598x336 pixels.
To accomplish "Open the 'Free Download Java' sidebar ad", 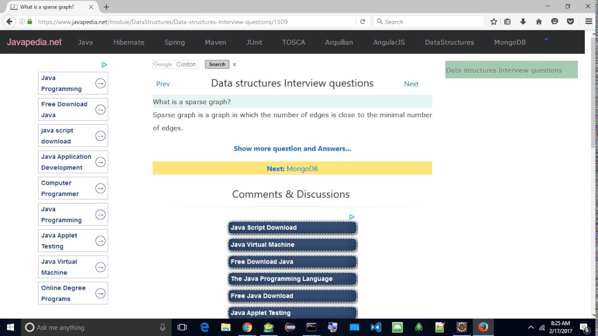I will (x=73, y=110).
